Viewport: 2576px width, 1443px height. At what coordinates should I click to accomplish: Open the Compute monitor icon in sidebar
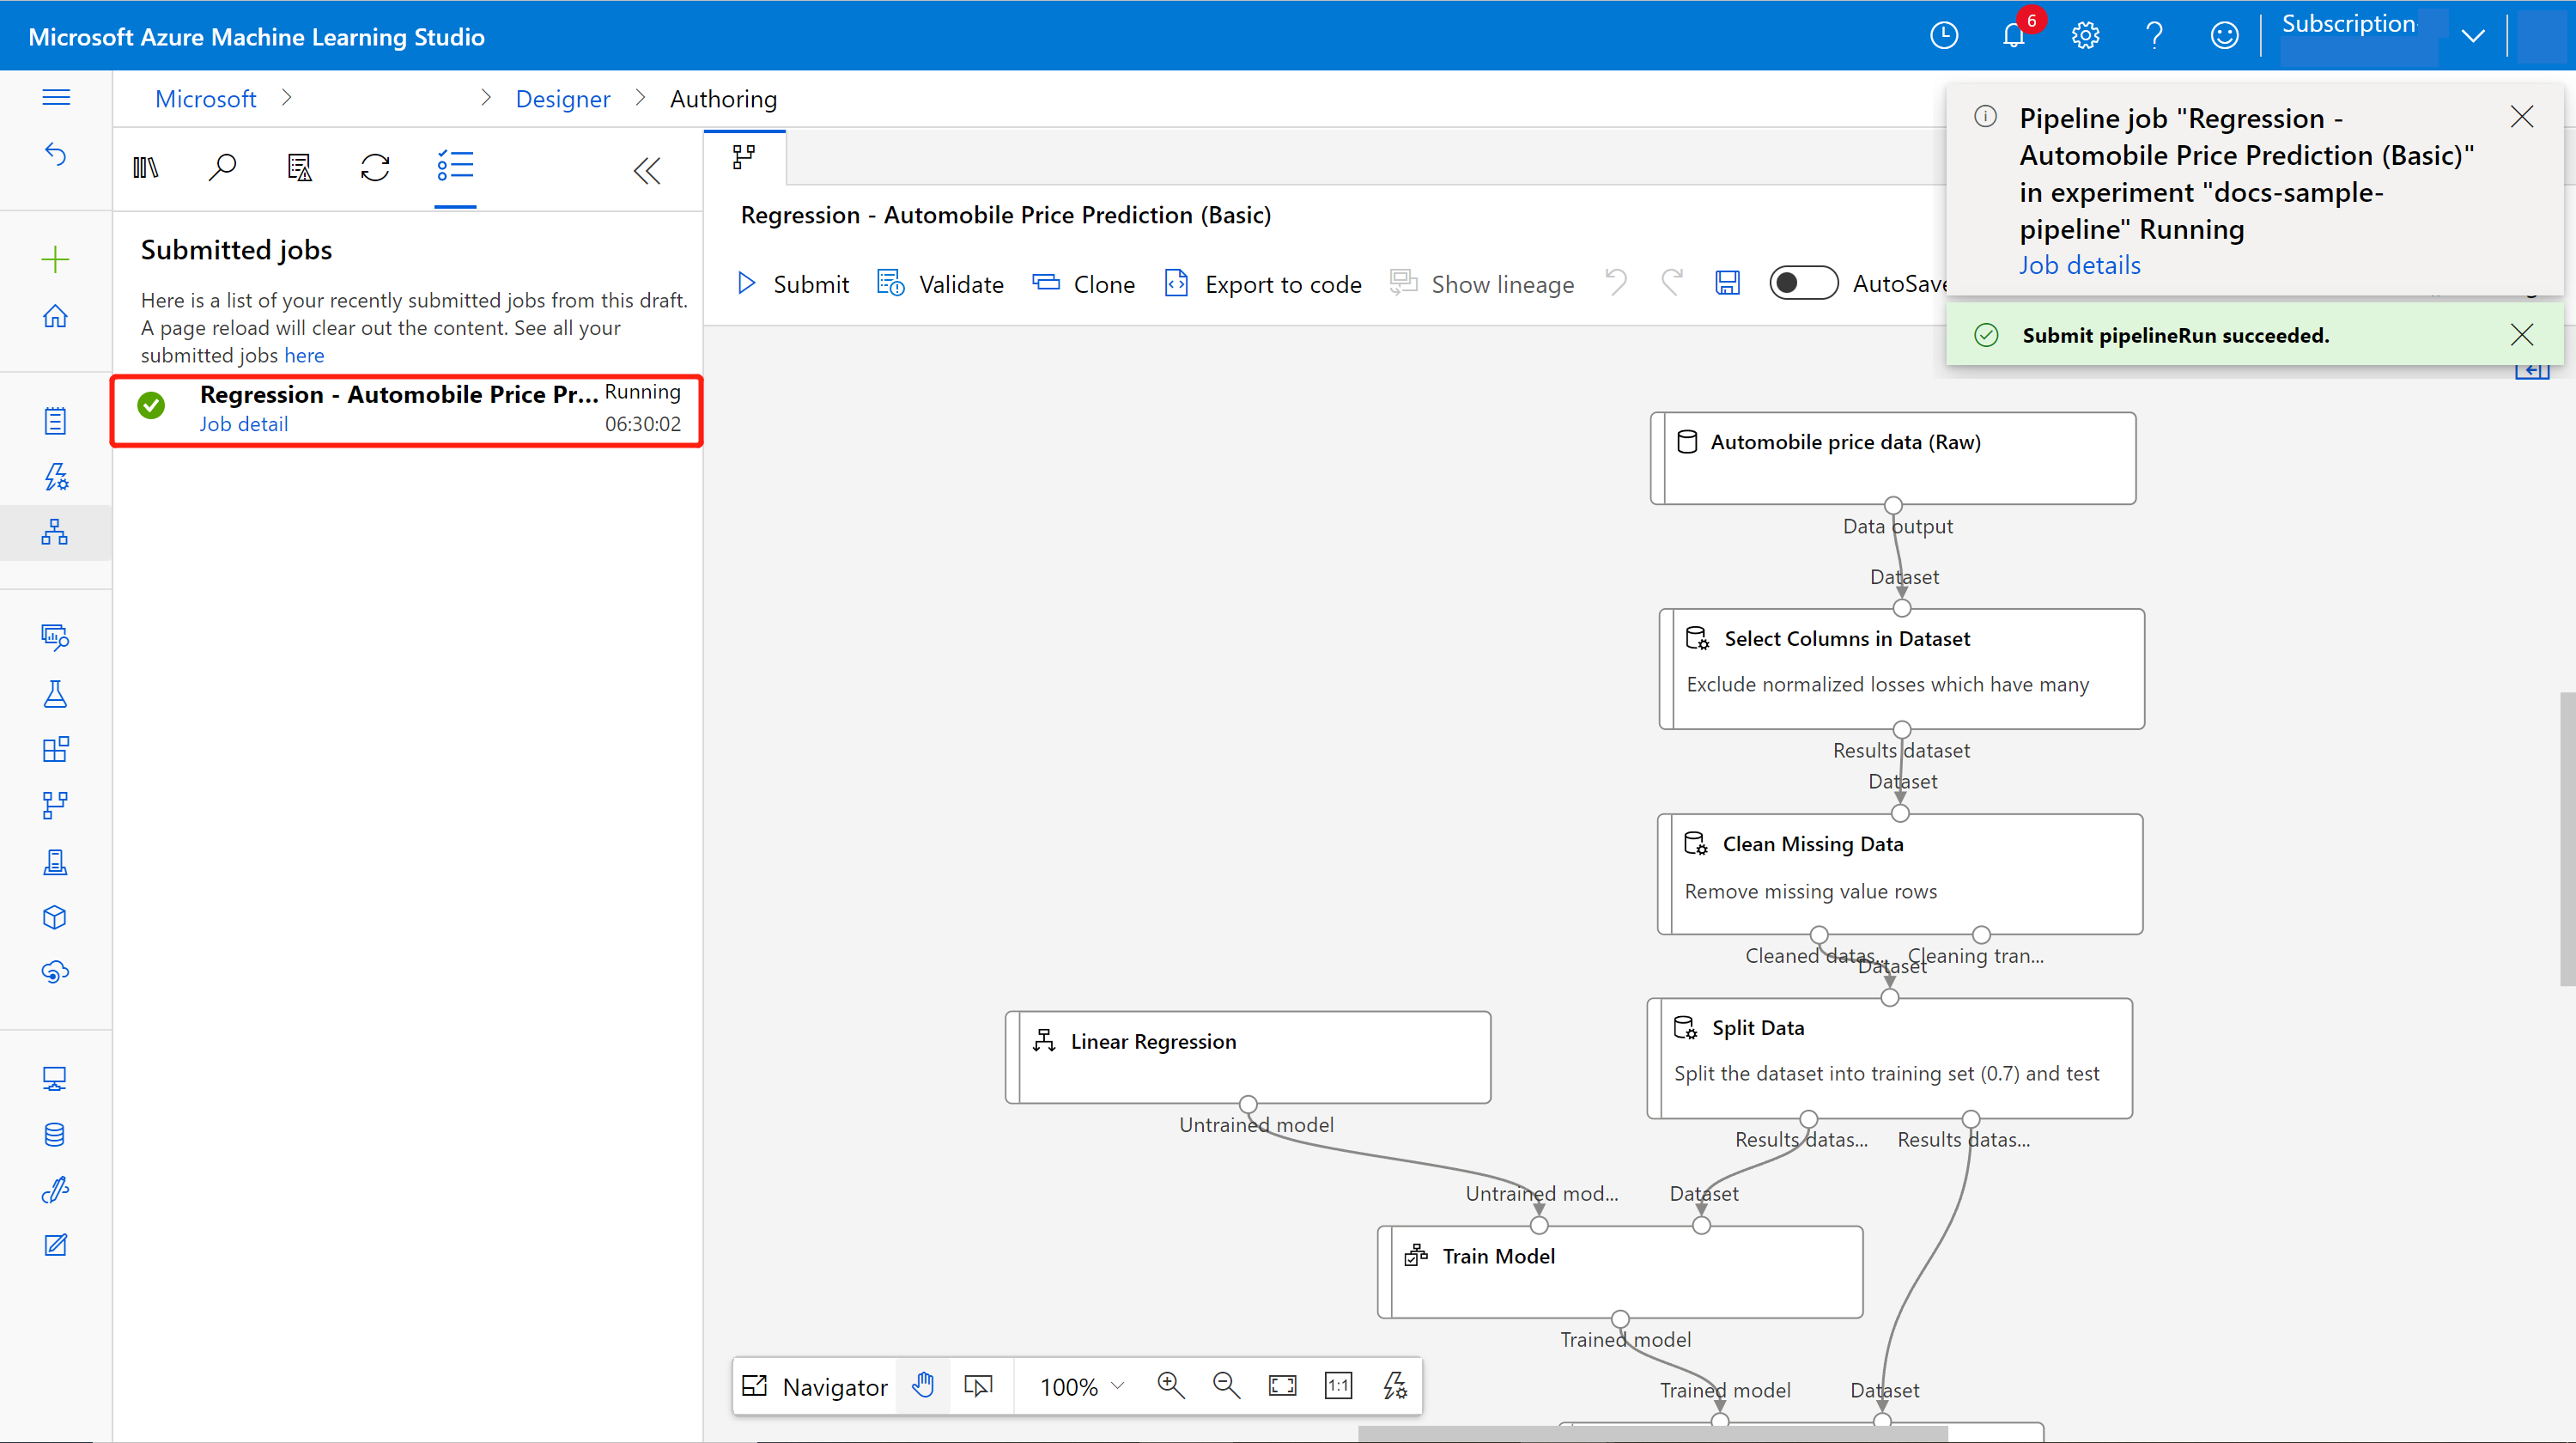coord(55,1079)
